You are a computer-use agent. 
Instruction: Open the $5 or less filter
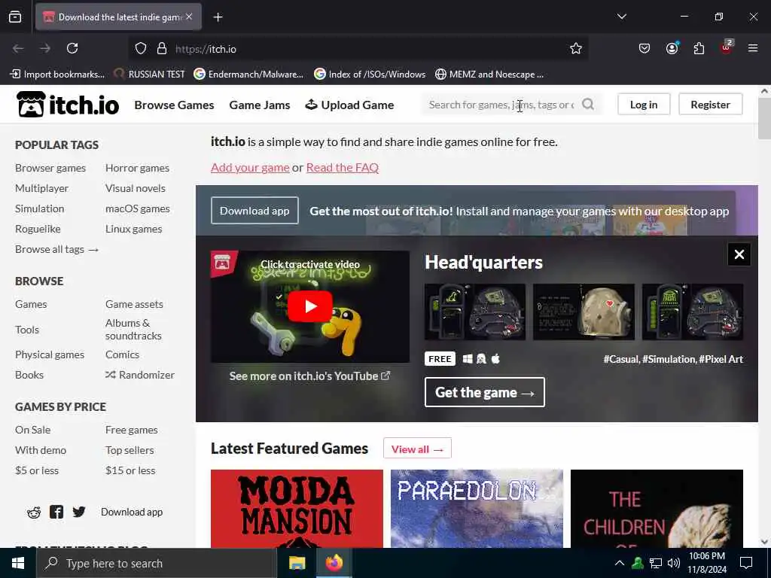[36, 470]
